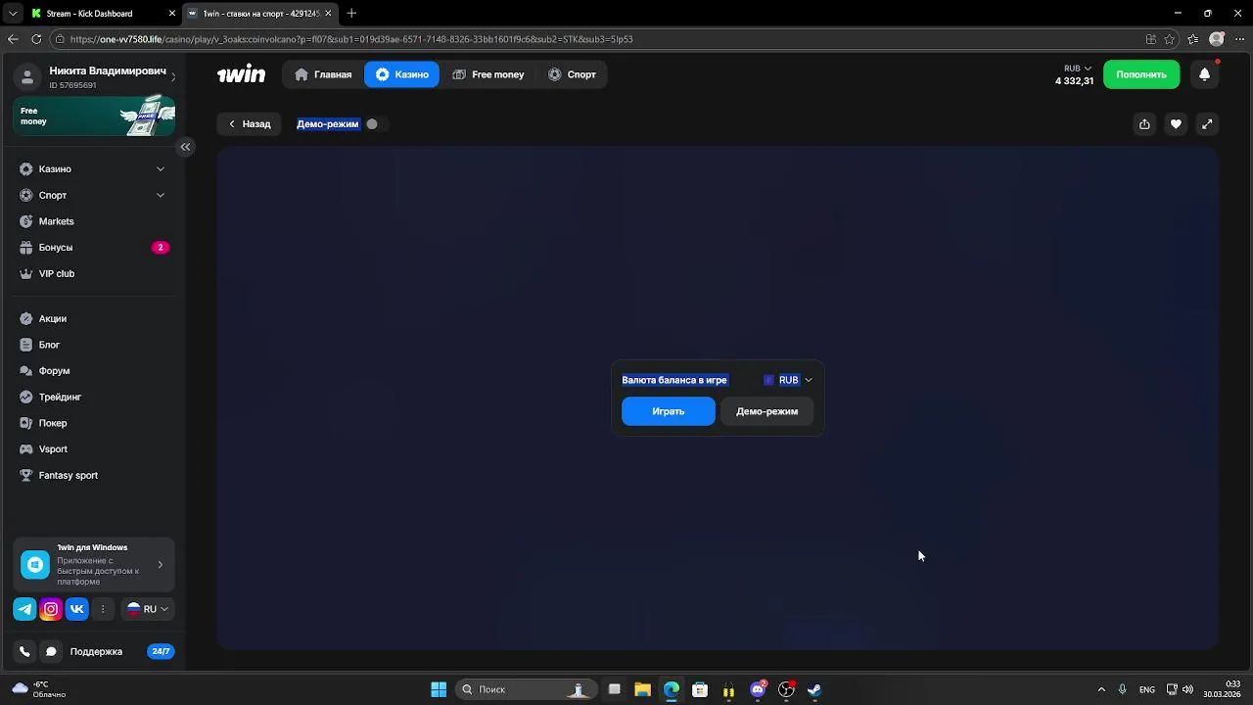Open OBS Studio on the taskbar
Image resolution: width=1253 pixels, height=705 pixels.
785,689
